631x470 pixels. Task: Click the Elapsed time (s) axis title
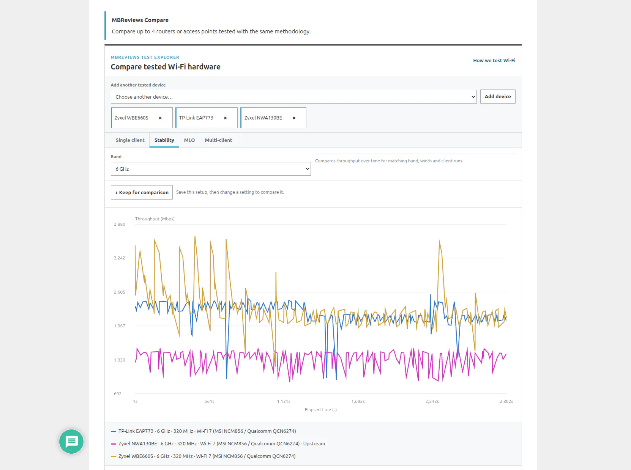[321, 410]
